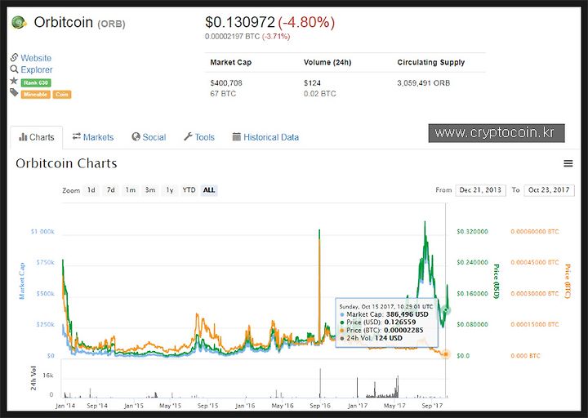Viewport: 588px width, 418px height.
Task: Click the tooltip Price (USD) 0.126559 line
Action: tap(377, 322)
